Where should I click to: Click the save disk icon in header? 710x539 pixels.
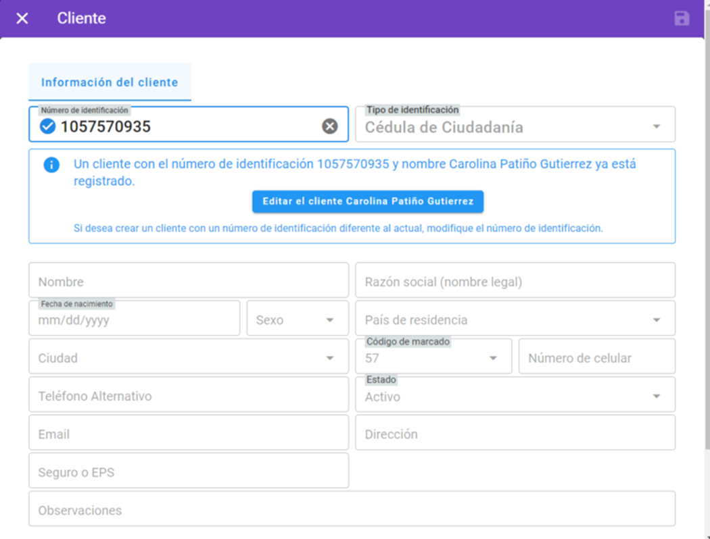[682, 18]
